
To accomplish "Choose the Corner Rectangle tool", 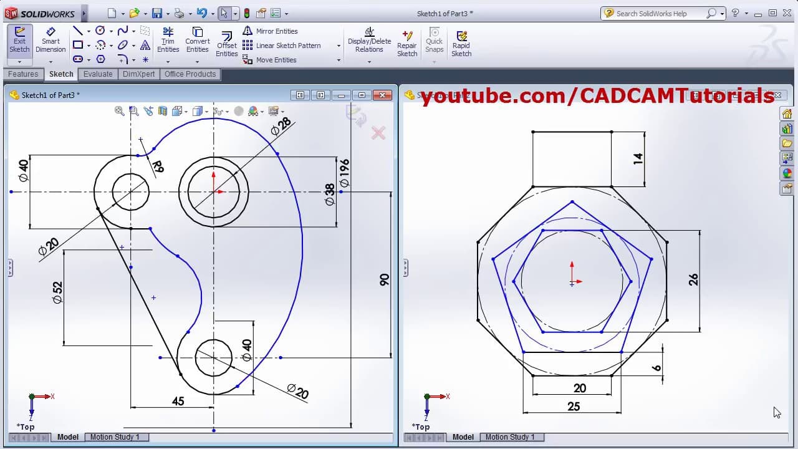I will pos(77,45).
